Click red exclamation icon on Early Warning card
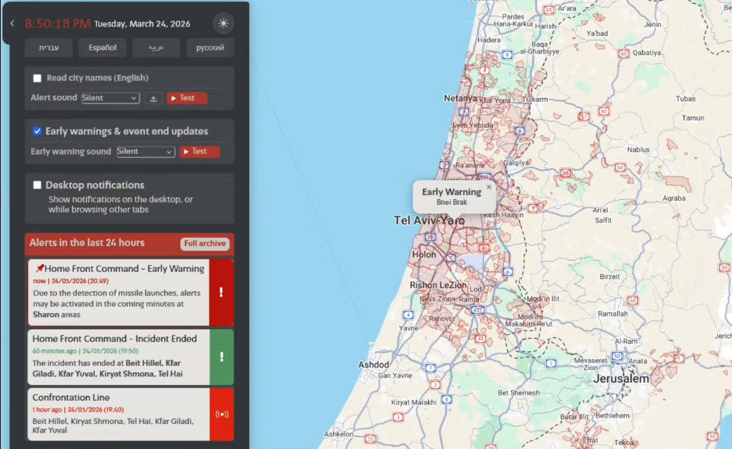The width and height of the screenshot is (732, 449). pyautogui.click(x=221, y=292)
